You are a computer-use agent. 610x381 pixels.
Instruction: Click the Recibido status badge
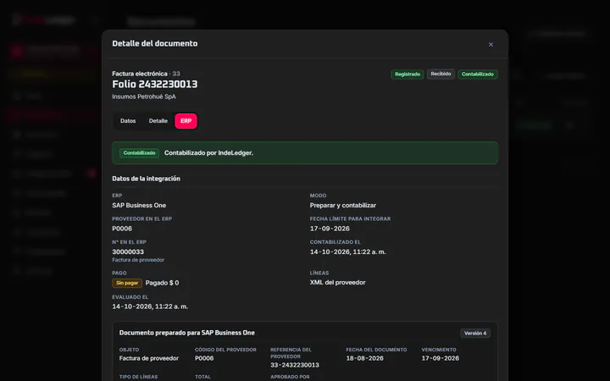pos(441,74)
